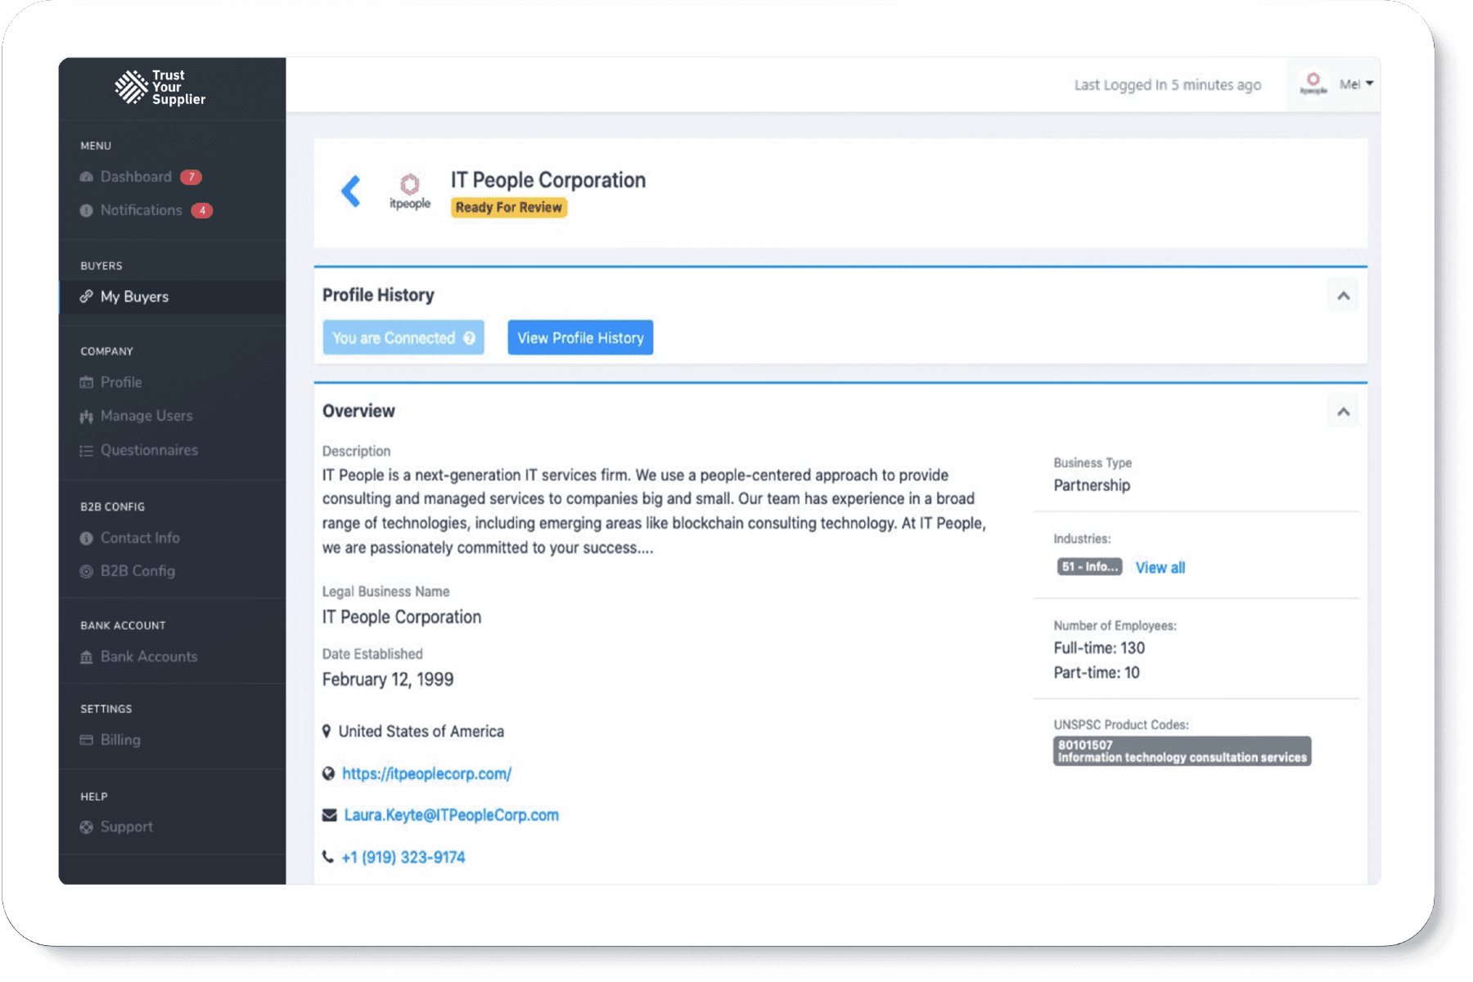Viewport: 1473px width, 982px height.
Task: Go to Manage Users
Action: (x=146, y=416)
